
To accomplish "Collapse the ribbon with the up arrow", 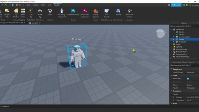I will [x=166, y=5].
